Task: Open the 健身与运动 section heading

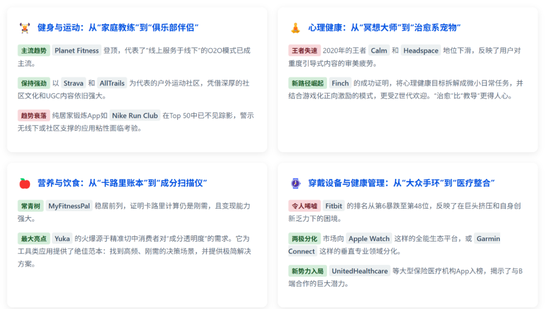Action: 118,28
